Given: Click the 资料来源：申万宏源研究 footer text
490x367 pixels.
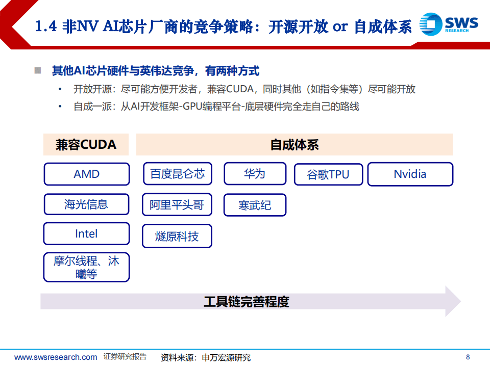Looking at the screenshot, I should 206,358.
